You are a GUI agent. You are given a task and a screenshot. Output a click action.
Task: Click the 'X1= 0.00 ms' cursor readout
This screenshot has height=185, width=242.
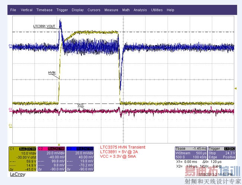[187, 162]
